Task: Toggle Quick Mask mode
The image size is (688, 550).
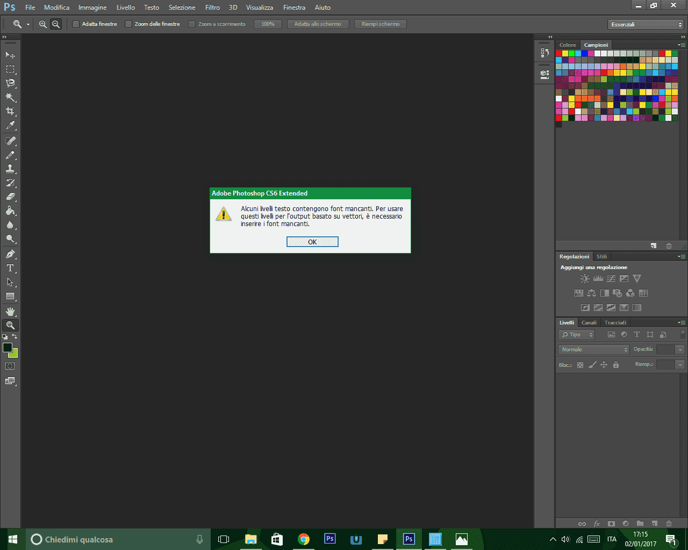Action: 10,366
